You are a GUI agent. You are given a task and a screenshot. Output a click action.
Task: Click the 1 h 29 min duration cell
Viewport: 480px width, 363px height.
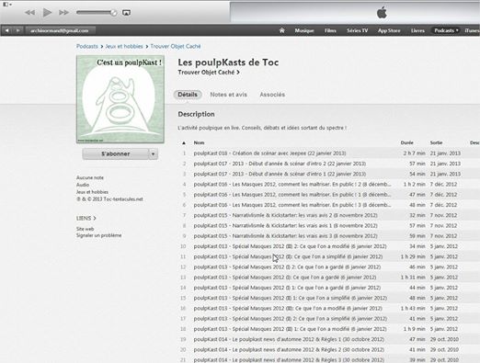(413, 256)
